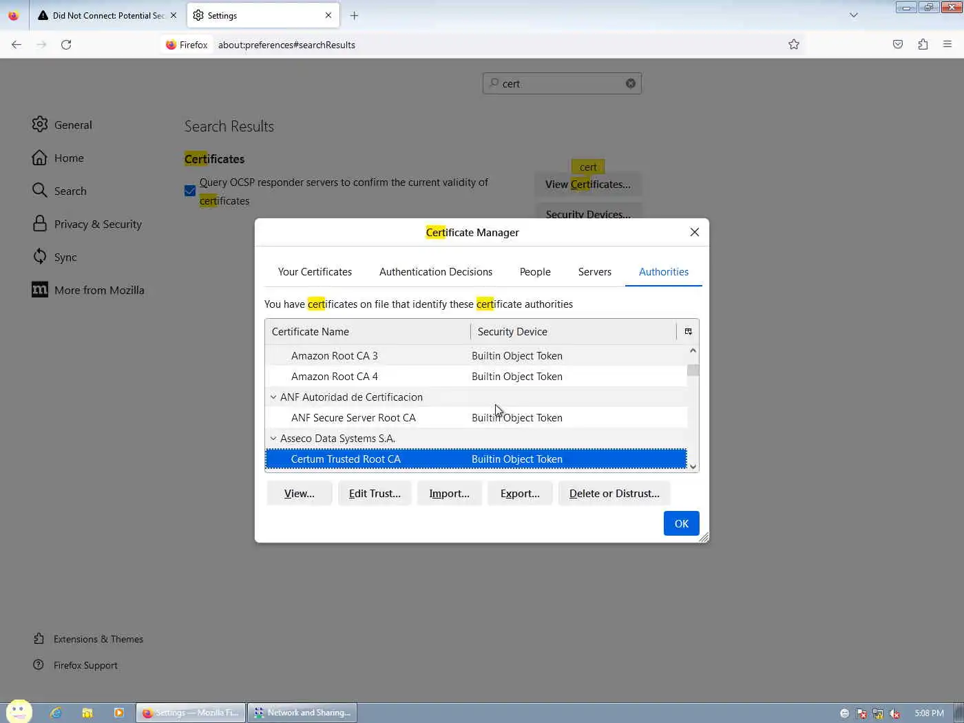Open the Search settings category

(x=59, y=191)
